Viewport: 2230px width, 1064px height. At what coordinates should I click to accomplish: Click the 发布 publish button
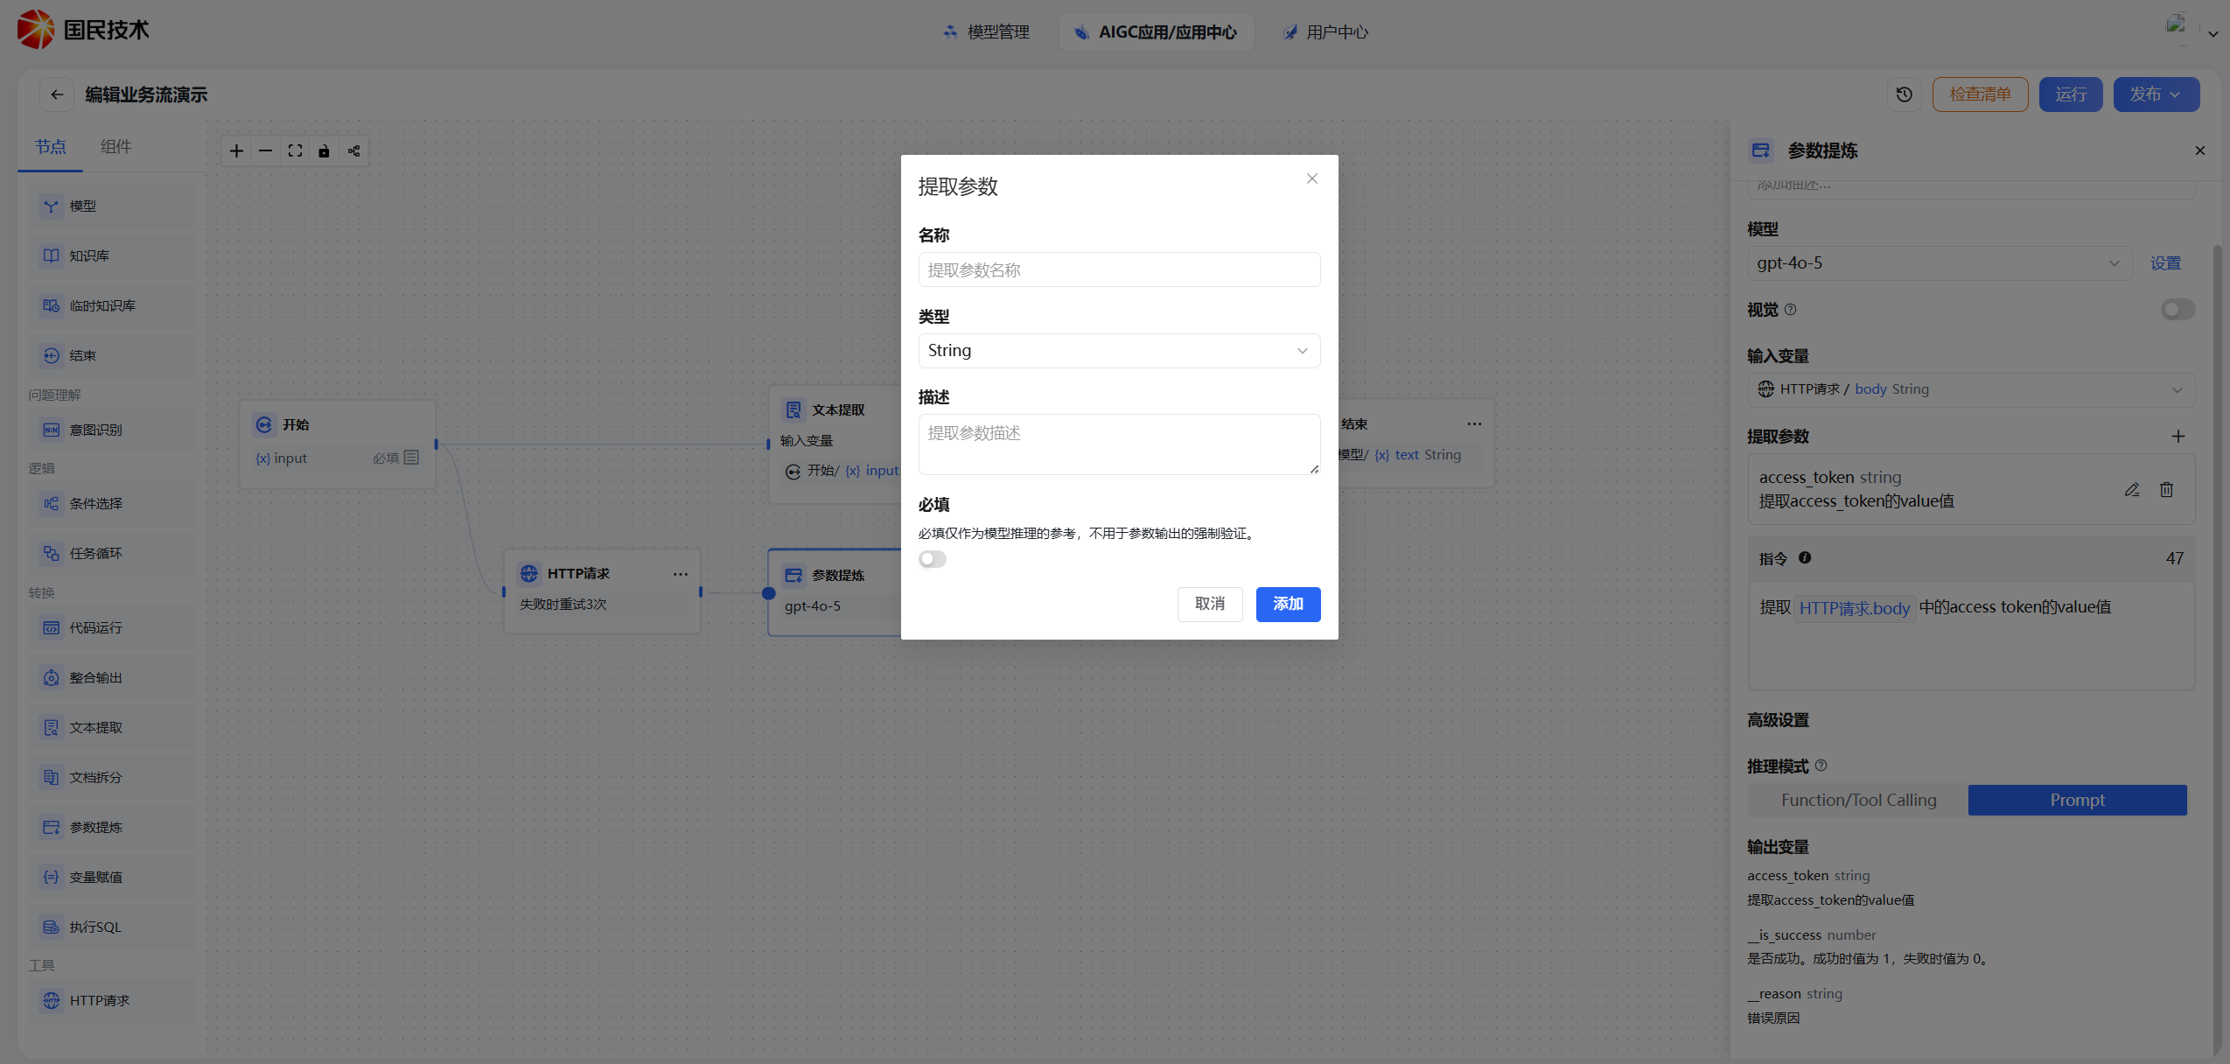[x=2156, y=94]
